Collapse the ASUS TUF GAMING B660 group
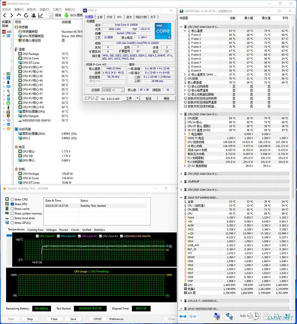 181,197
